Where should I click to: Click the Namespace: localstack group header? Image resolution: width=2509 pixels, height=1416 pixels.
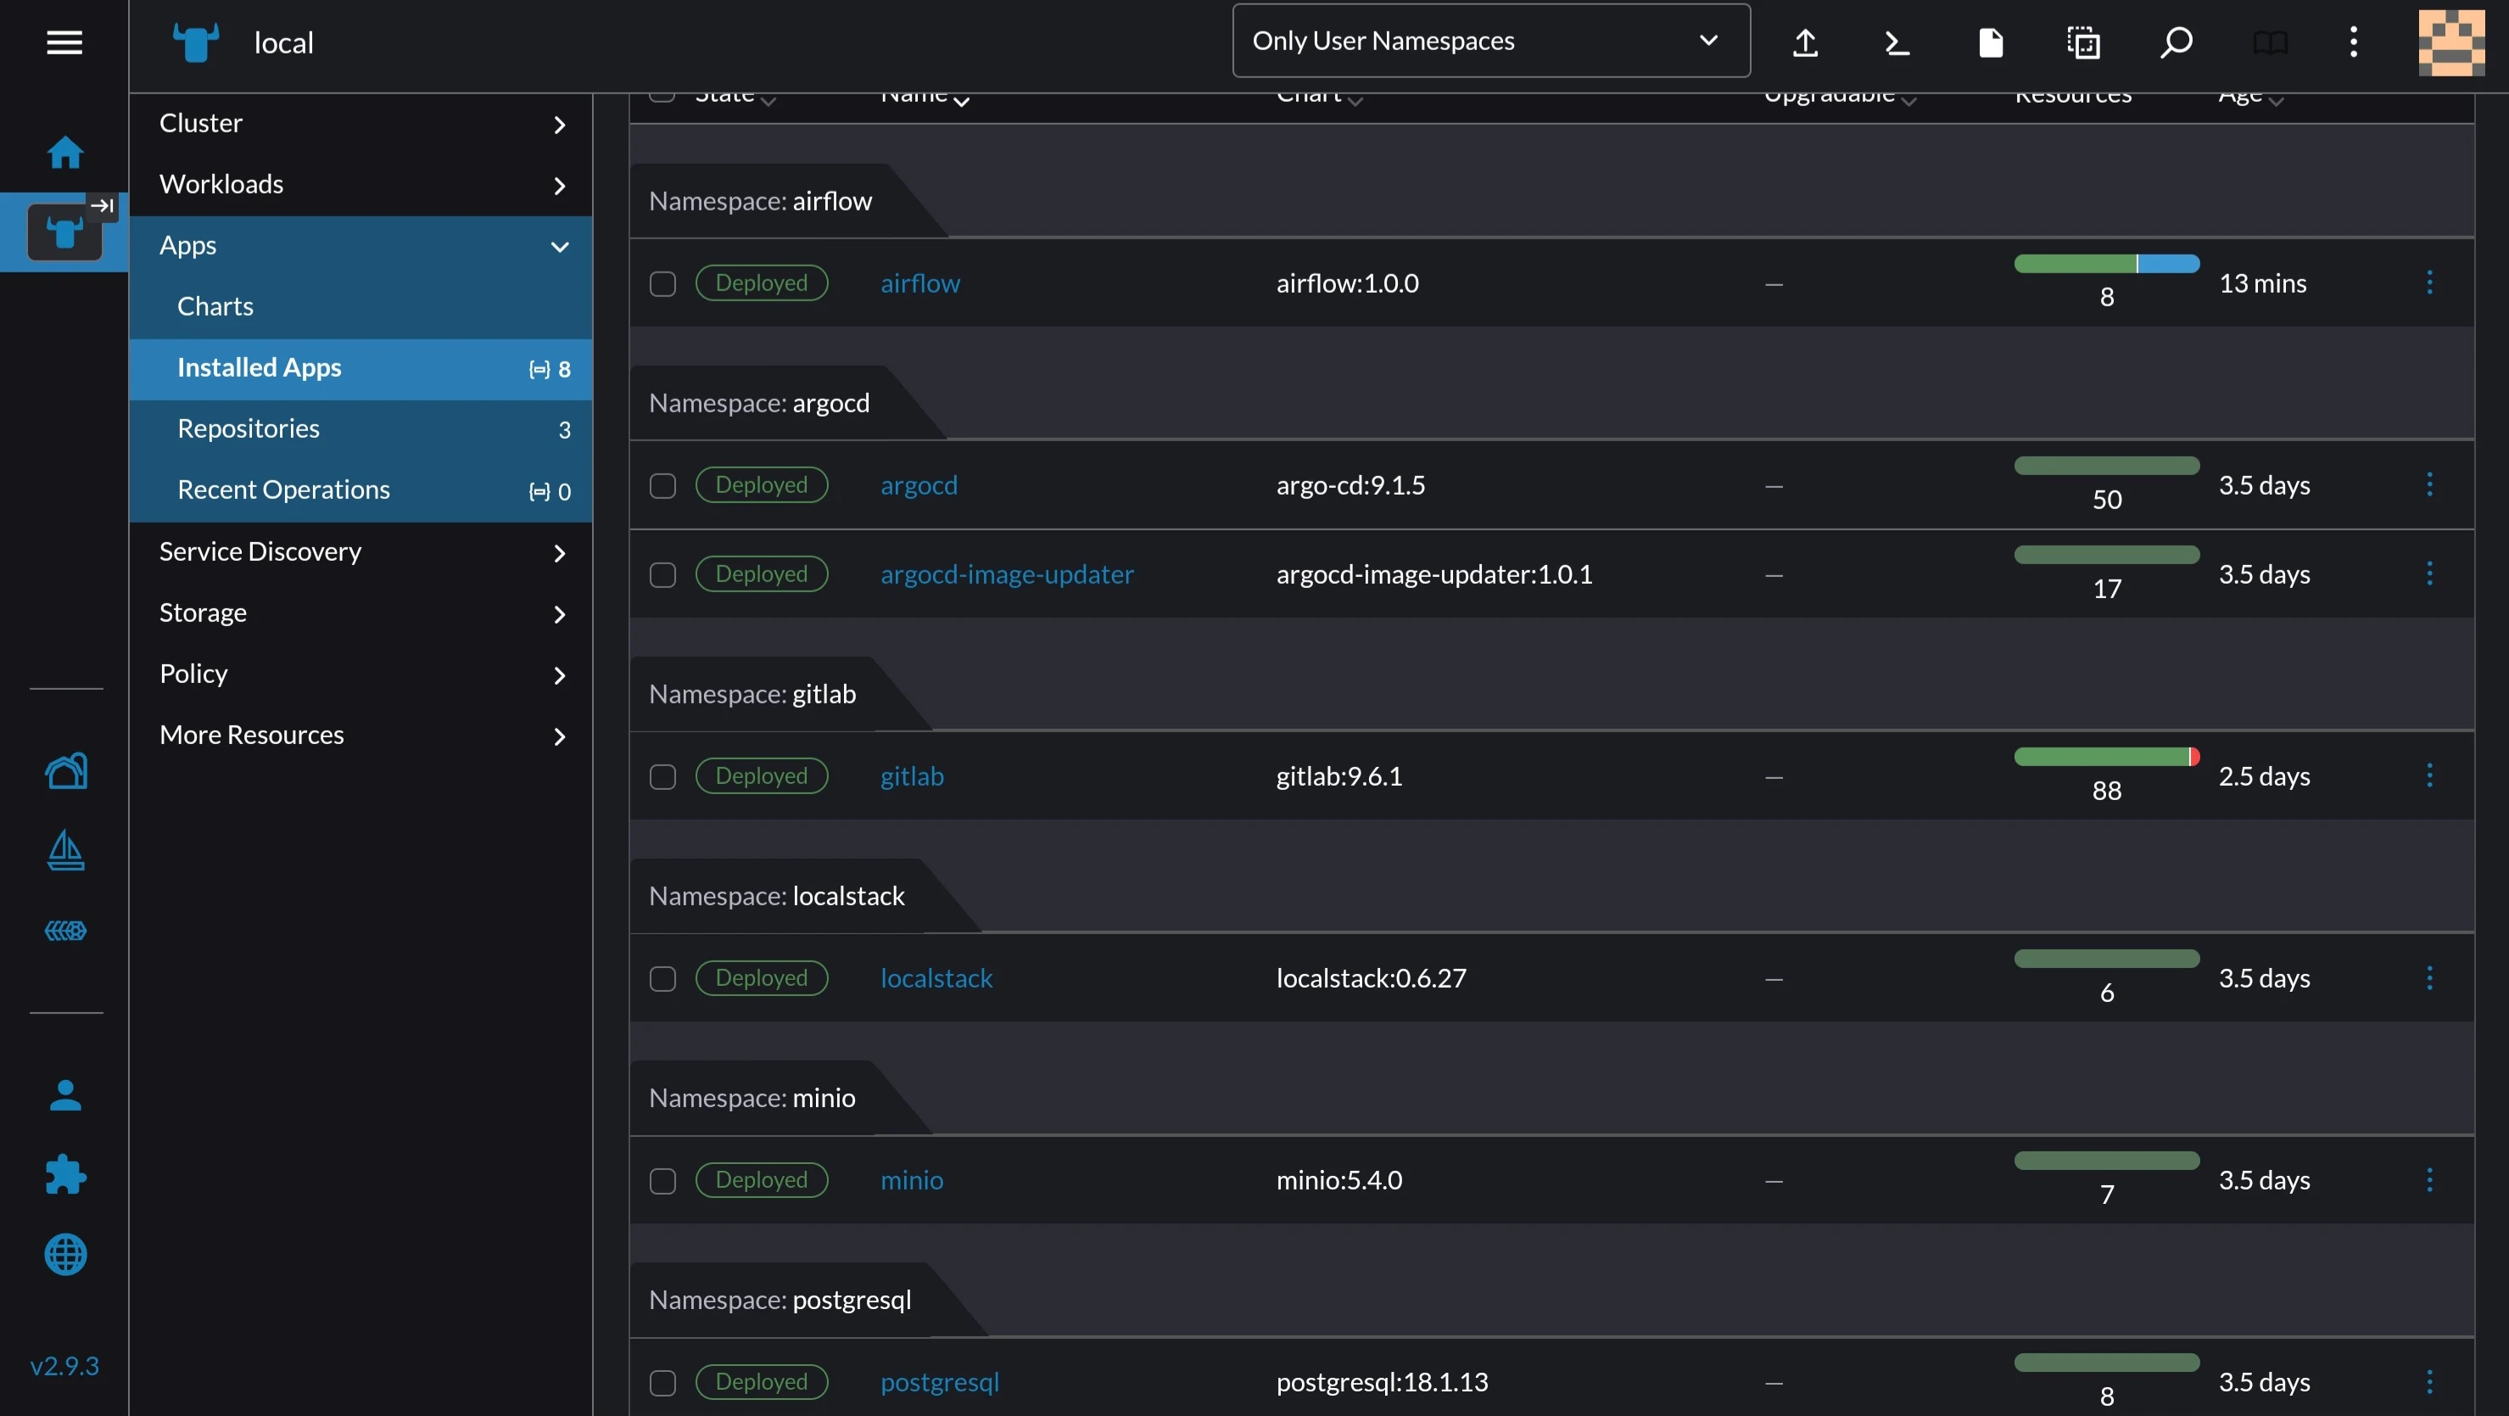[776, 896]
